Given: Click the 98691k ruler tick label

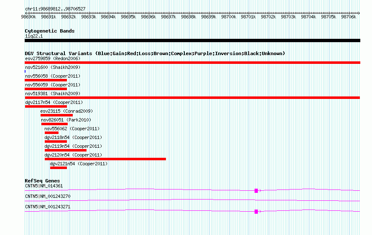Looking at the screenshot, I should pyautogui.click(x=48, y=17).
